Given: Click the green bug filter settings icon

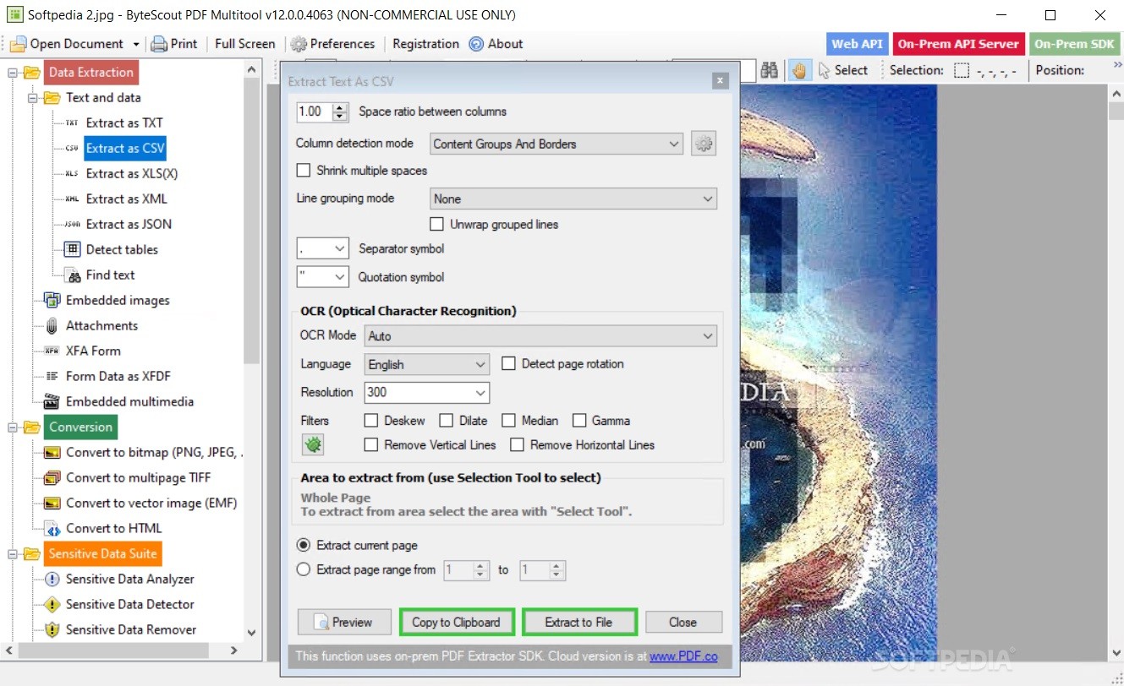Looking at the screenshot, I should pos(313,444).
